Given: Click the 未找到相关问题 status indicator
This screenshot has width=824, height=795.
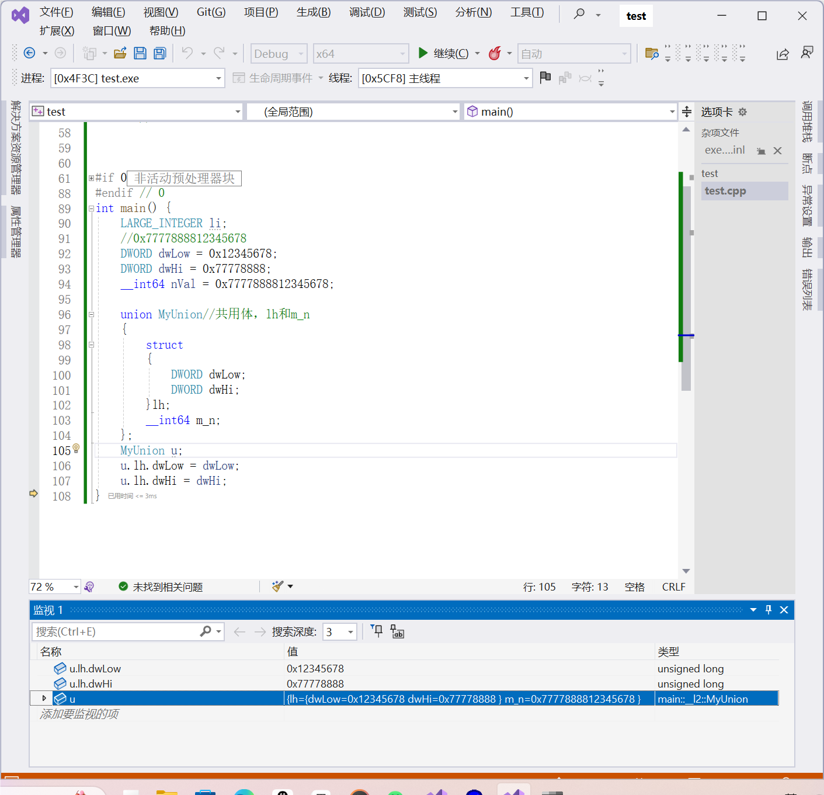Looking at the screenshot, I should (x=161, y=586).
